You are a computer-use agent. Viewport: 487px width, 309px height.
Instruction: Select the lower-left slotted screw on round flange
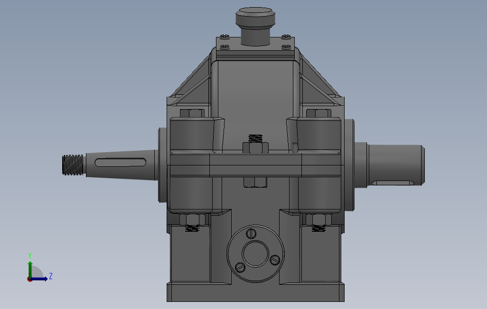[240, 267]
